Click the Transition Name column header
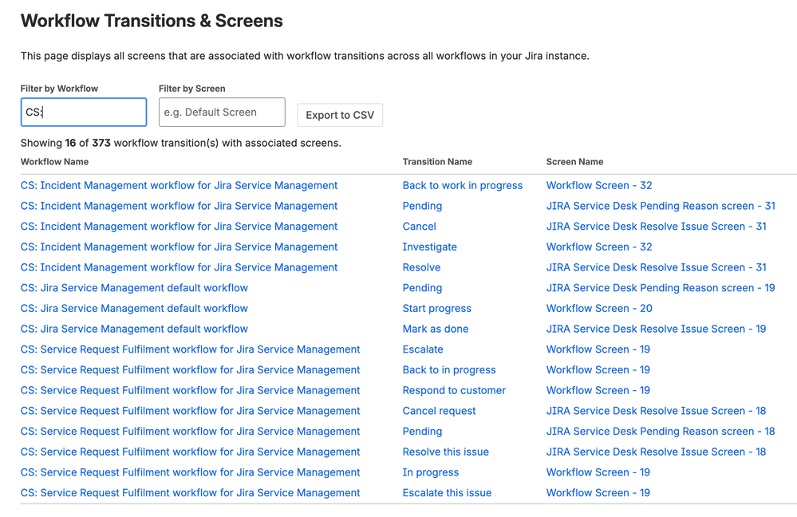 click(x=437, y=162)
